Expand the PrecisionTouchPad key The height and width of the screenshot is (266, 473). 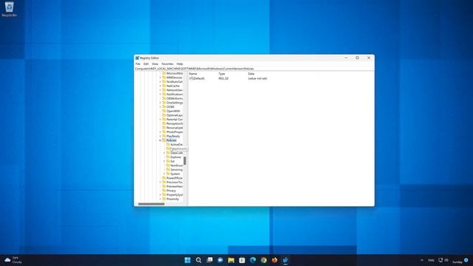point(160,183)
